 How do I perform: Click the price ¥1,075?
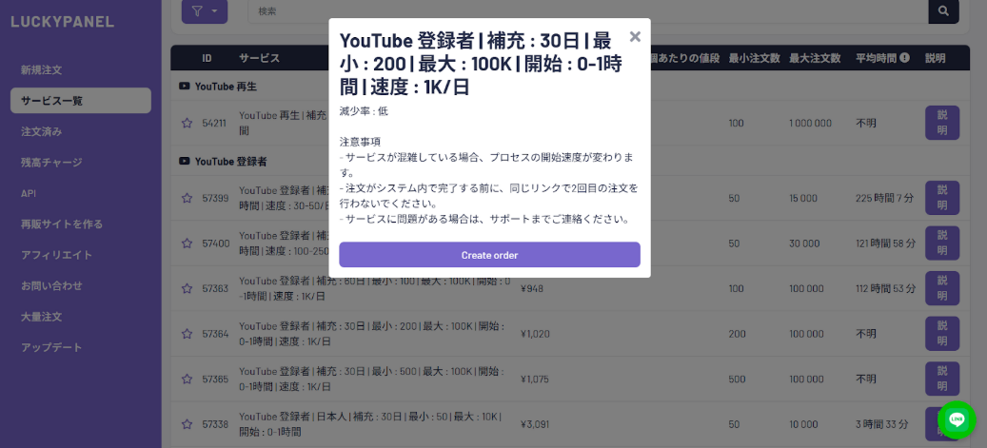coord(535,380)
